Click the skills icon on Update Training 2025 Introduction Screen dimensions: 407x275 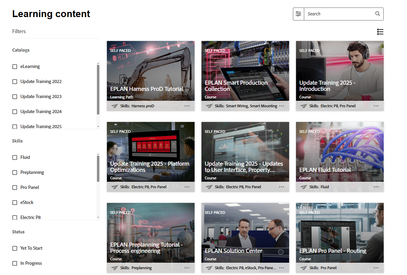coord(303,106)
